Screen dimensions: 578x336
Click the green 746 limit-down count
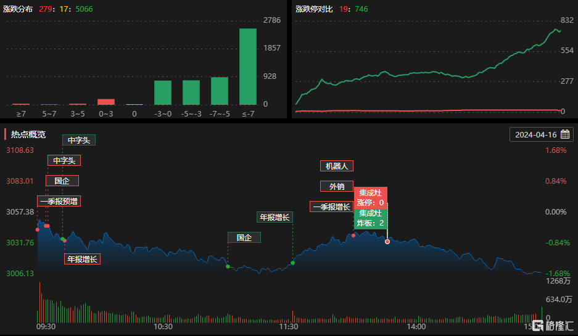pos(361,9)
